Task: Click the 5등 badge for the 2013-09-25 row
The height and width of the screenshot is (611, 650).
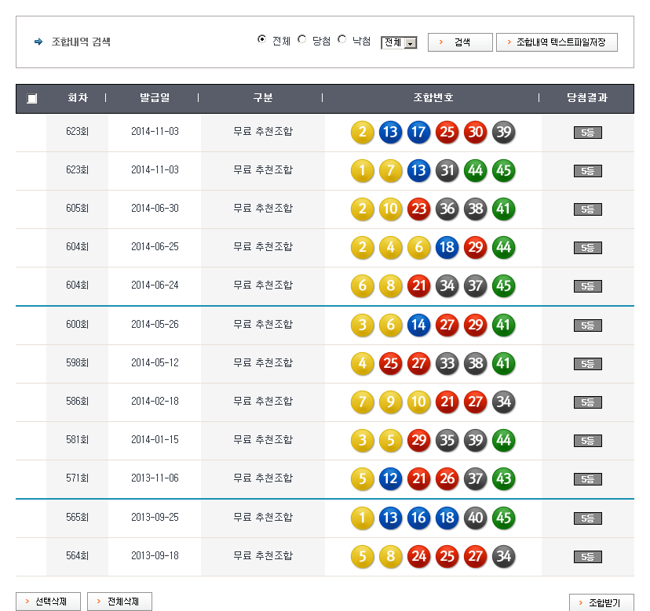Action: tap(587, 518)
